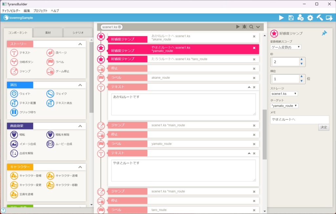This screenshot has width=336, height=214.
Task: Select the たろうルートへ 好感度ジャンプ row
Action: tap(183, 59)
